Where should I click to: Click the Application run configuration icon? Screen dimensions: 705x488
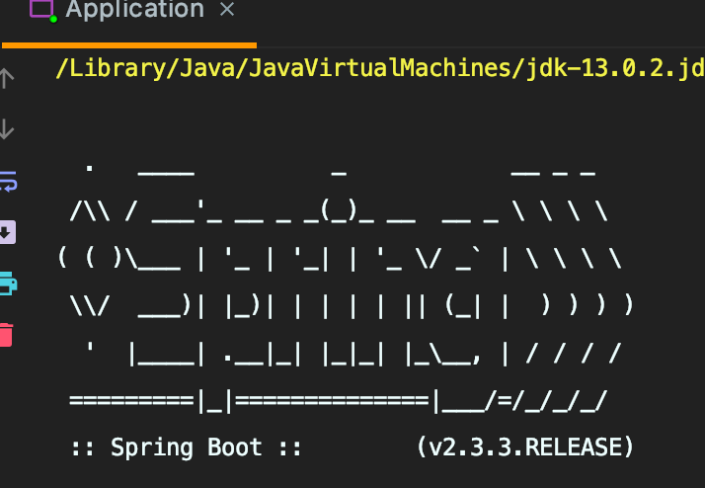(x=42, y=10)
